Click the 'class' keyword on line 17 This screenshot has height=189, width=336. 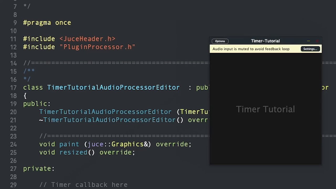click(x=33, y=88)
